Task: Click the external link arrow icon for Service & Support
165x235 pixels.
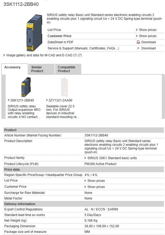Action: [138, 48]
